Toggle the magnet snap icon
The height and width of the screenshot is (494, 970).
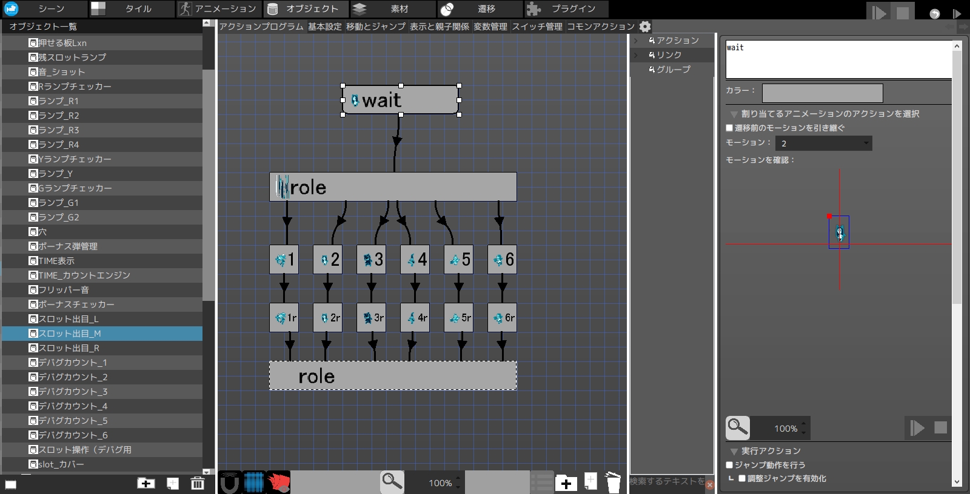pyautogui.click(x=229, y=482)
